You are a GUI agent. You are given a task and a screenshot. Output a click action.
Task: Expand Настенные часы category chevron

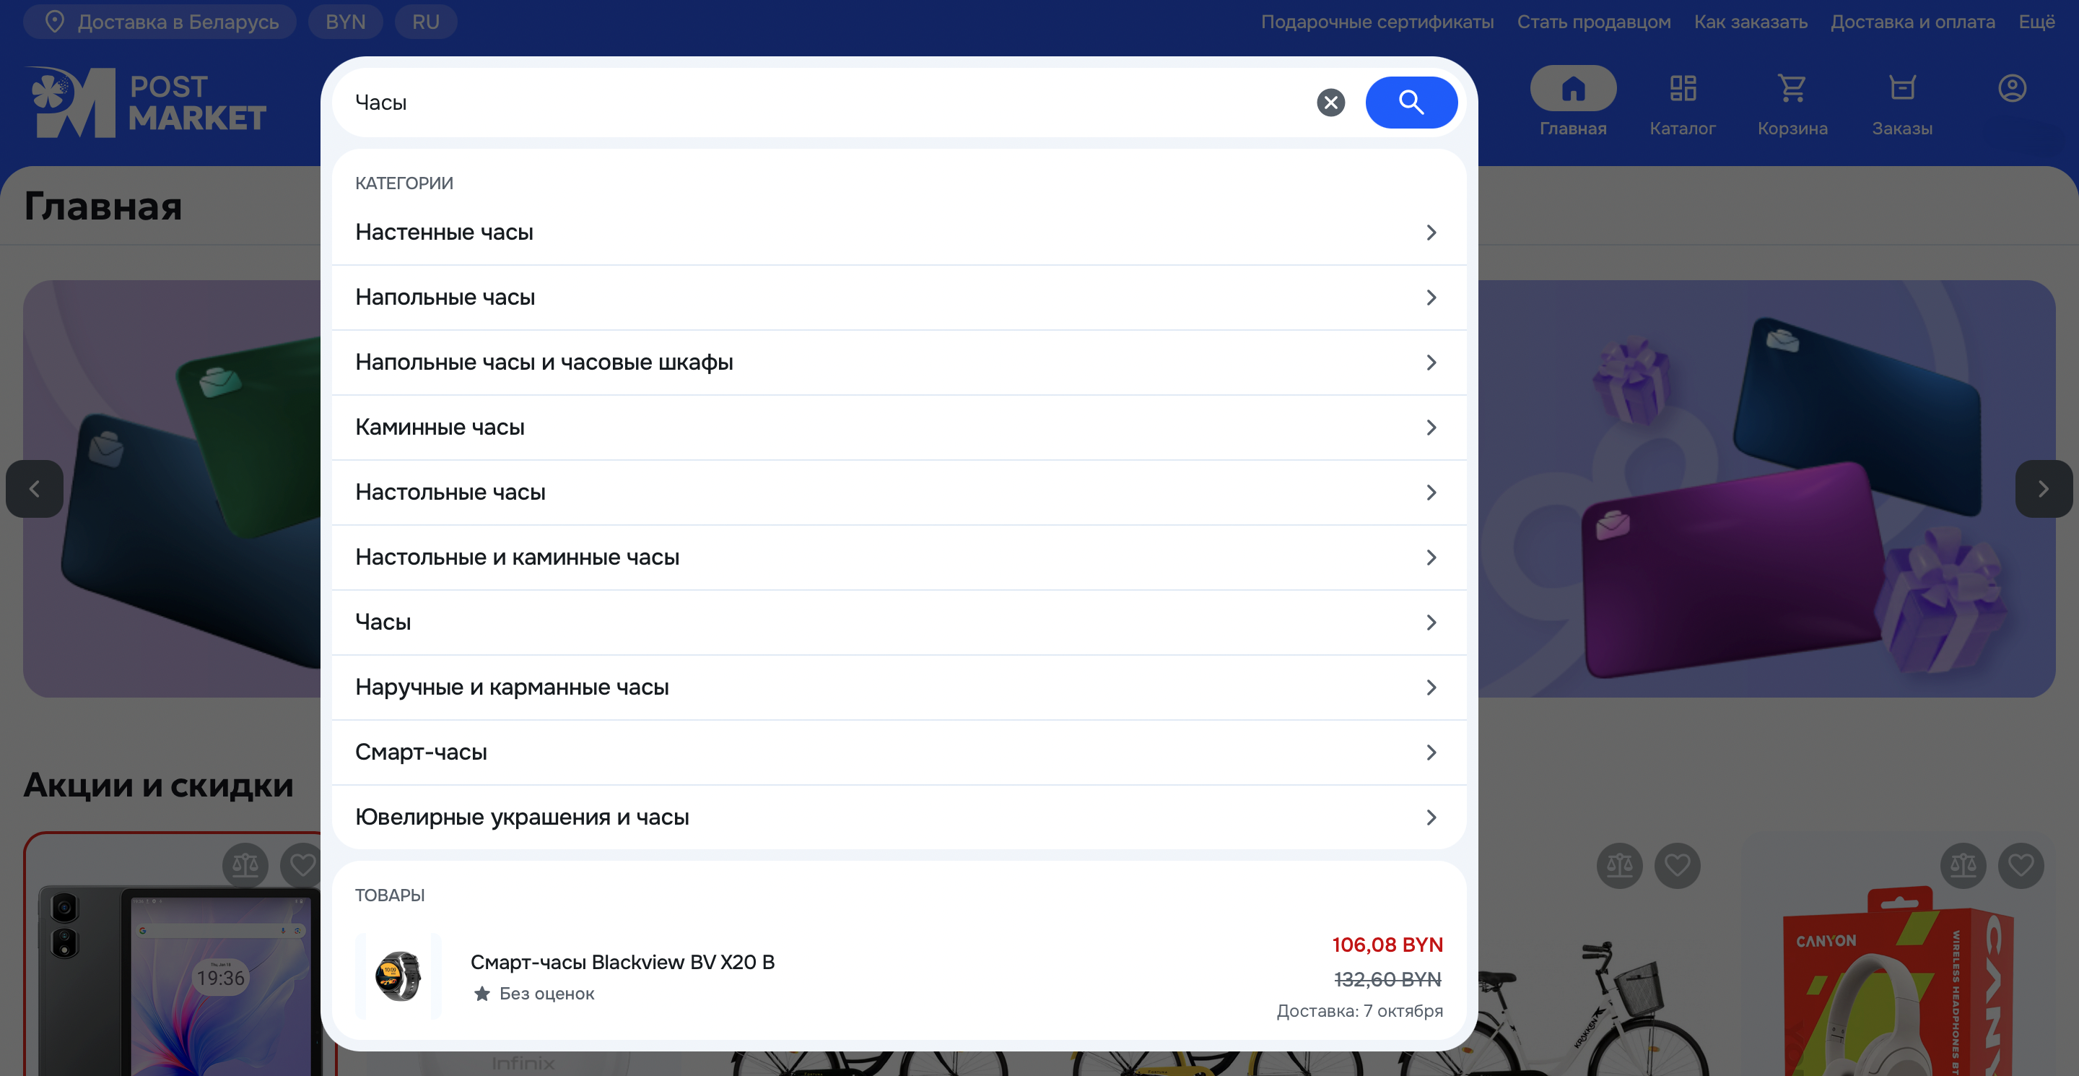[1430, 233]
